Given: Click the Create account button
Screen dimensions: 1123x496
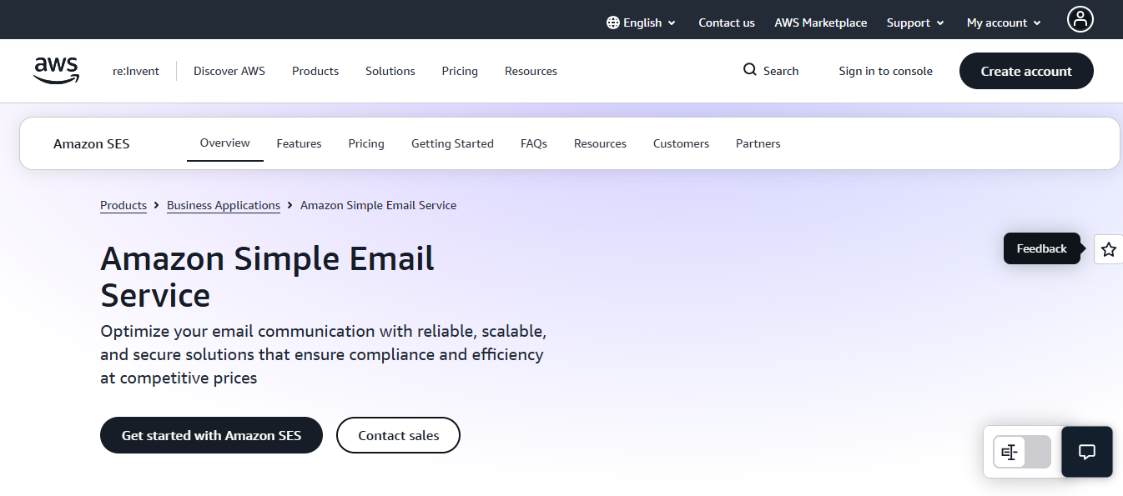Looking at the screenshot, I should click(x=1026, y=71).
